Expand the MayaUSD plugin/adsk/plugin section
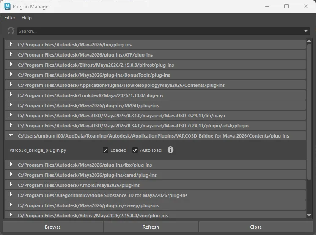This screenshot has width=316, height=235. click(11, 125)
